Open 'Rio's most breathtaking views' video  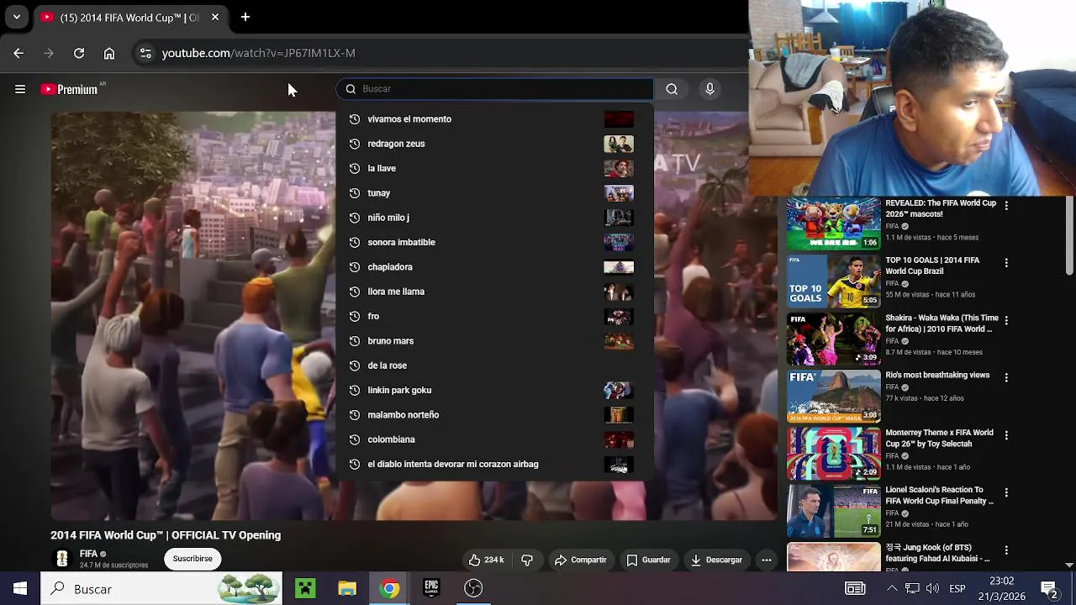pyautogui.click(x=937, y=376)
